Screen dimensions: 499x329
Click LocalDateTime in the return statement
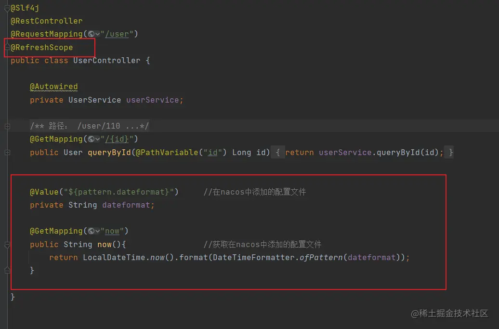point(114,257)
